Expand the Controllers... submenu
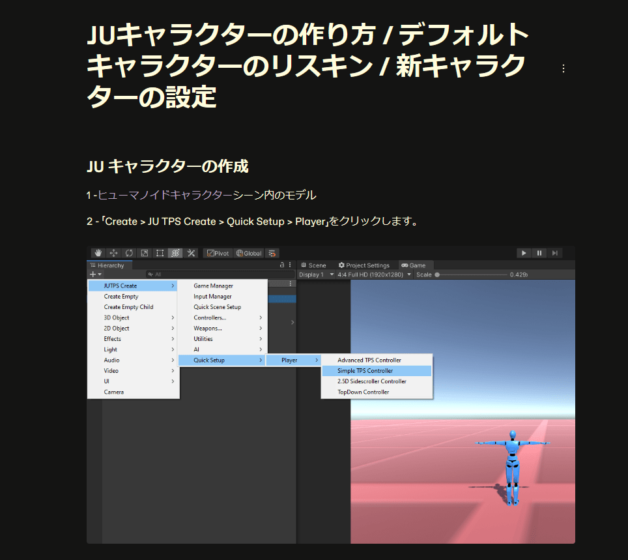The height and width of the screenshot is (560, 628). (x=223, y=317)
